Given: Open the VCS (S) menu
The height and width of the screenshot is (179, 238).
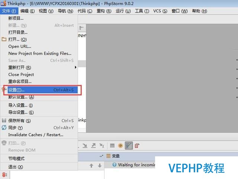Looking at the screenshot, I should coord(160,11).
